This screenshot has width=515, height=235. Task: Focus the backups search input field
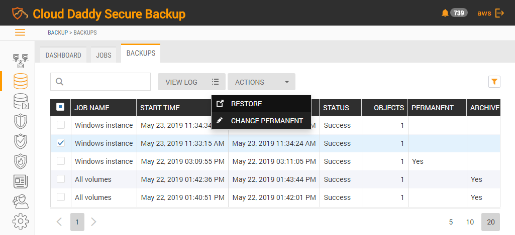click(x=100, y=82)
